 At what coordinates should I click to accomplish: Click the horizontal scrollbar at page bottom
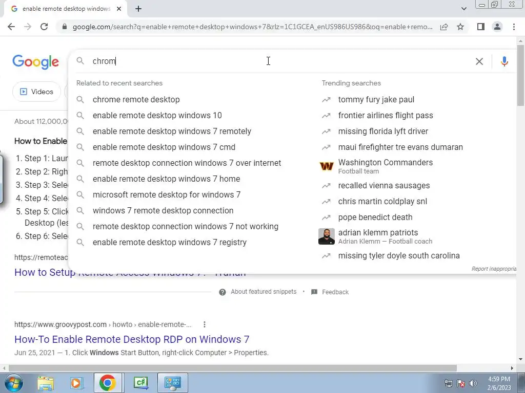(x=233, y=368)
